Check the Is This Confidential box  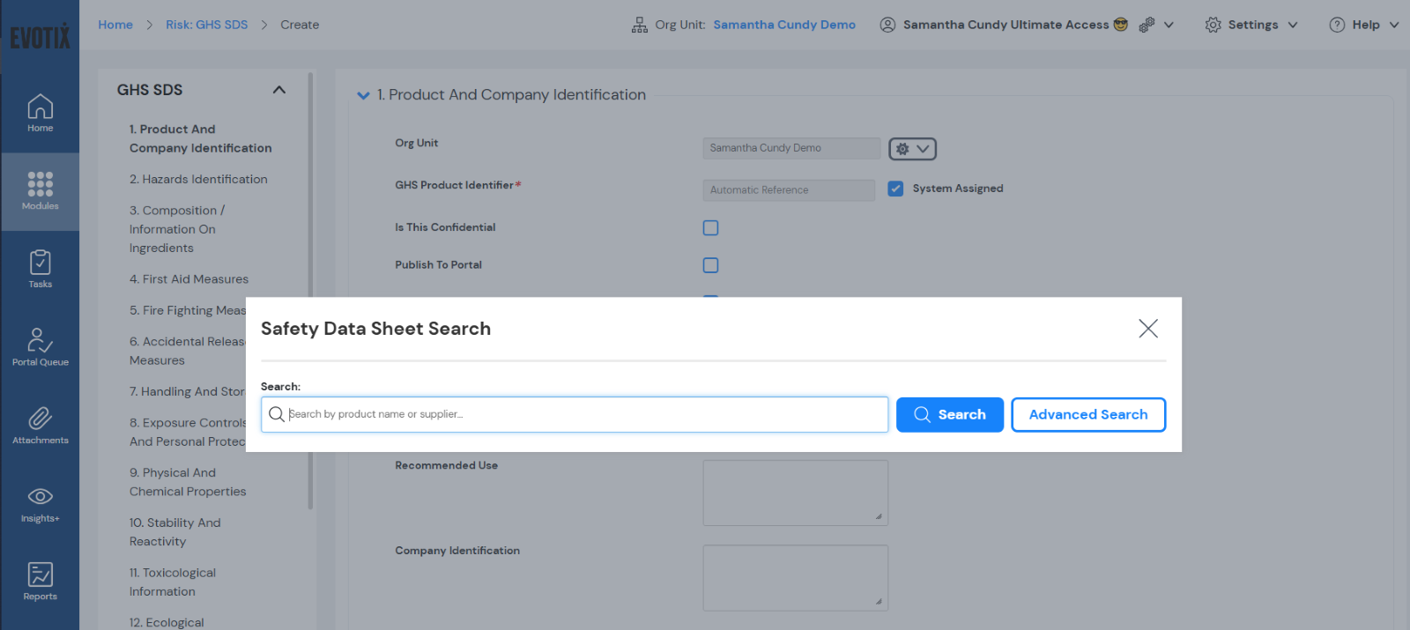(x=710, y=228)
